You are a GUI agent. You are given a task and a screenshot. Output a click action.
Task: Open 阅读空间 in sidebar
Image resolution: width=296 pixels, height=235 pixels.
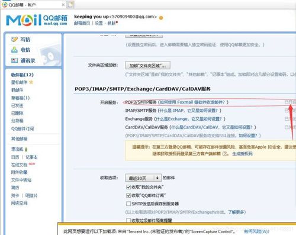click(19, 203)
